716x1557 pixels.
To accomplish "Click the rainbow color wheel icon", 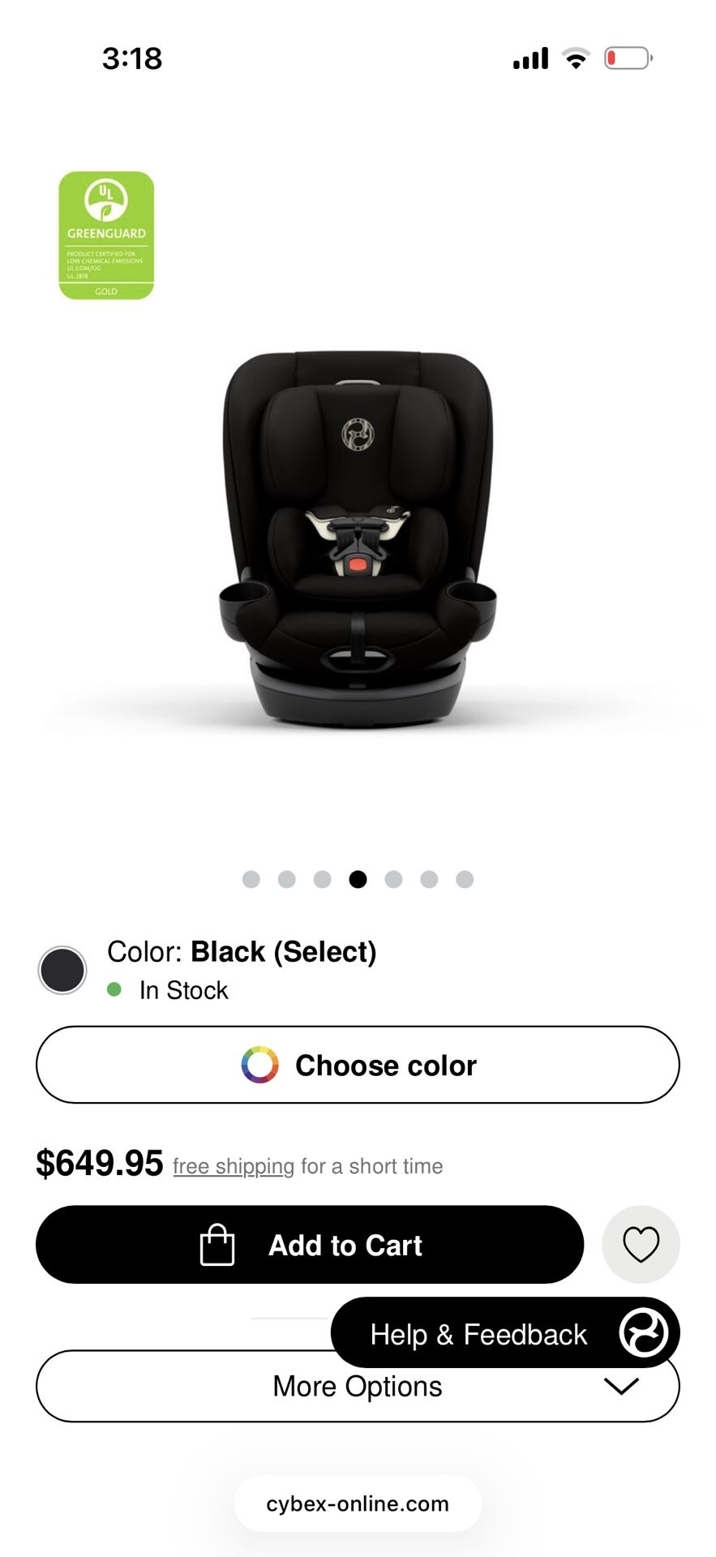I will tap(259, 1065).
